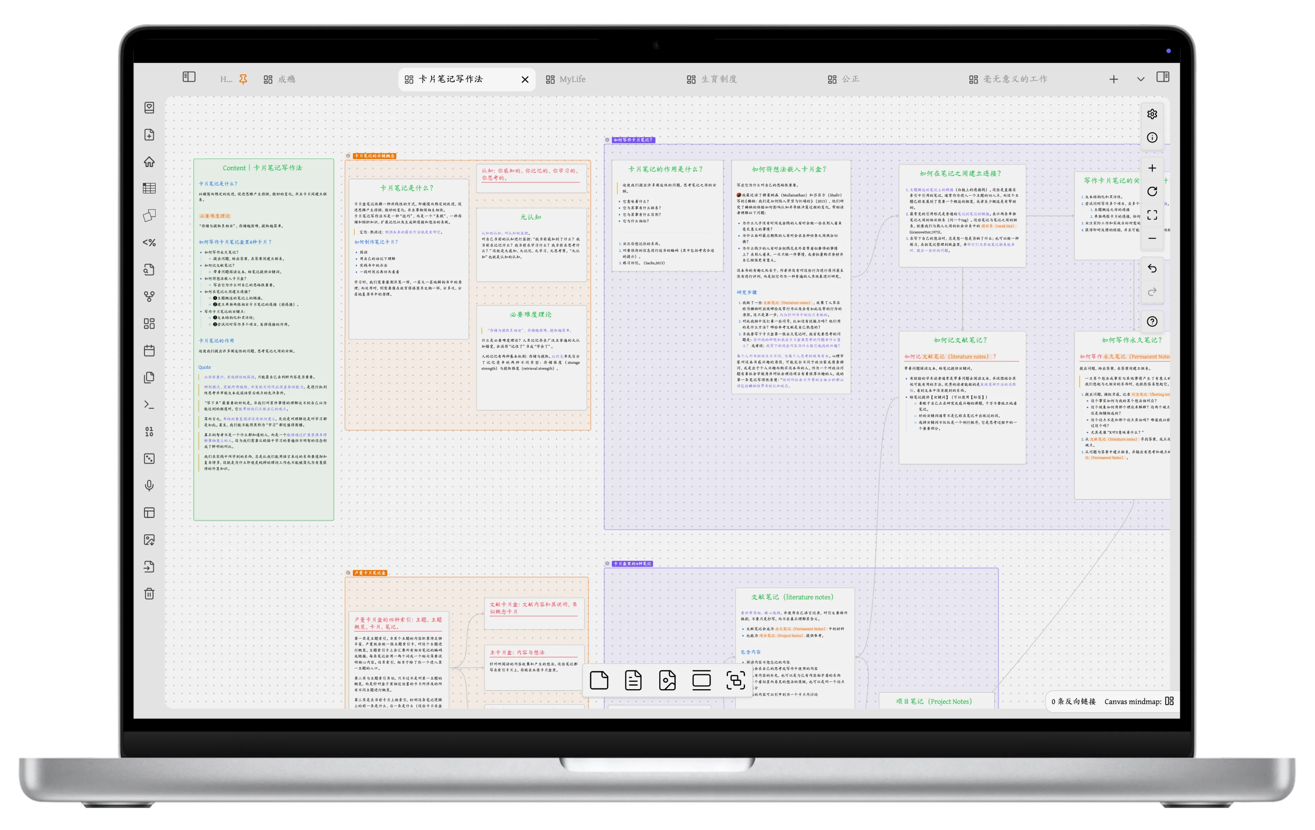Add media from vault to canvas
The width and height of the screenshot is (1315, 830).
667,681
